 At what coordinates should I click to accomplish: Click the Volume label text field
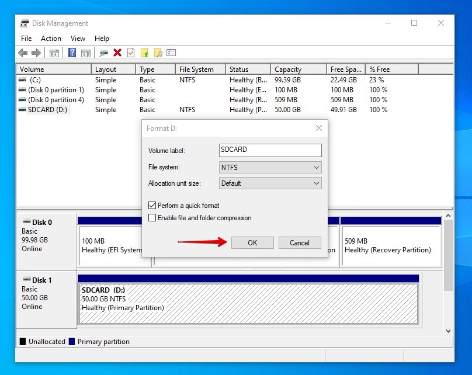(270, 150)
